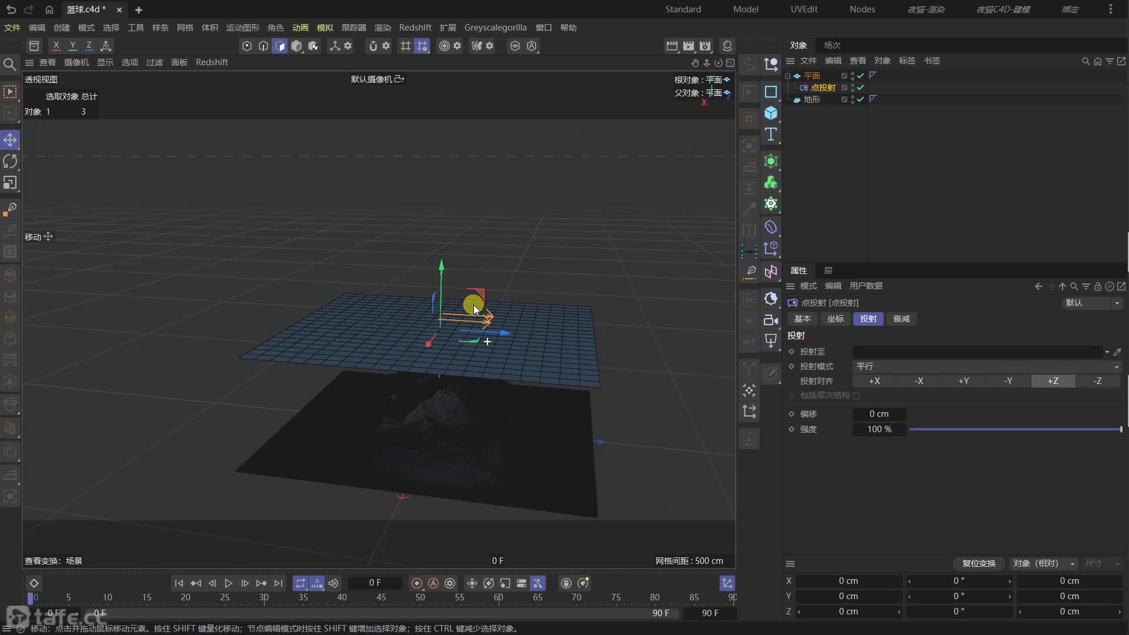Open viewport hamburger menu

29,62
